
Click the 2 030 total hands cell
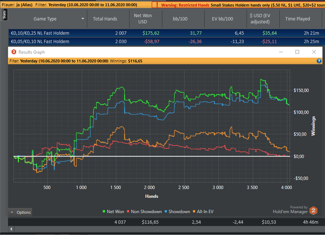[x=121, y=41]
